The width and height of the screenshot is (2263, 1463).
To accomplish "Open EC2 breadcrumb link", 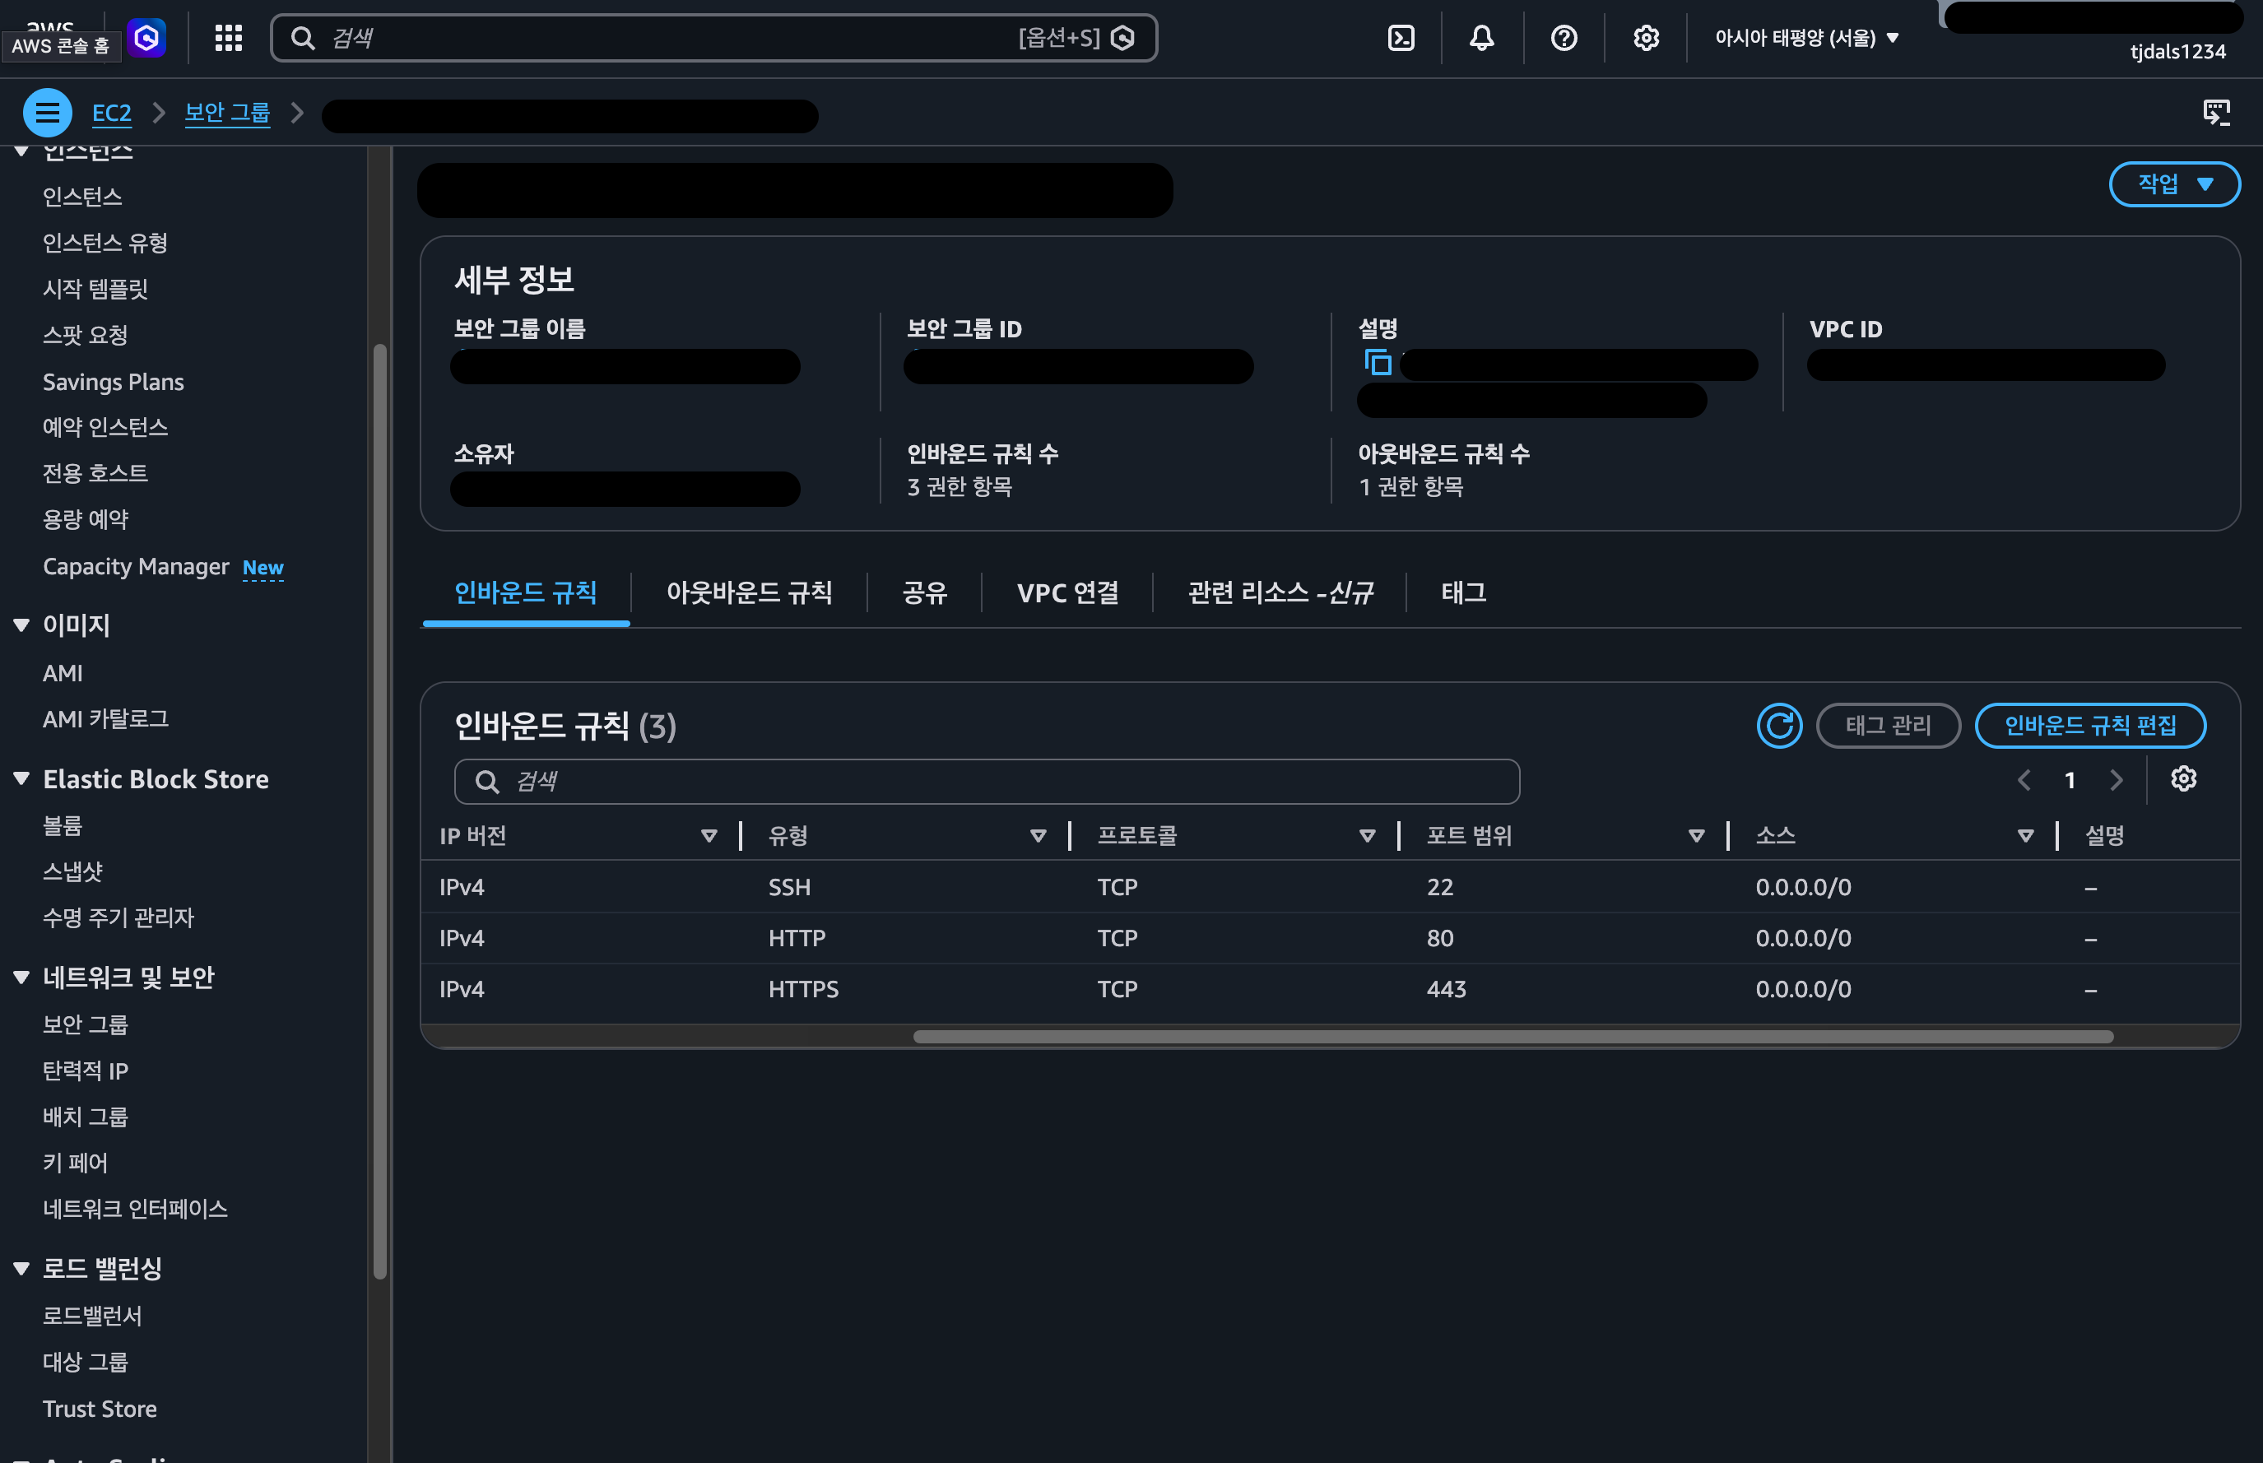I will (x=111, y=113).
